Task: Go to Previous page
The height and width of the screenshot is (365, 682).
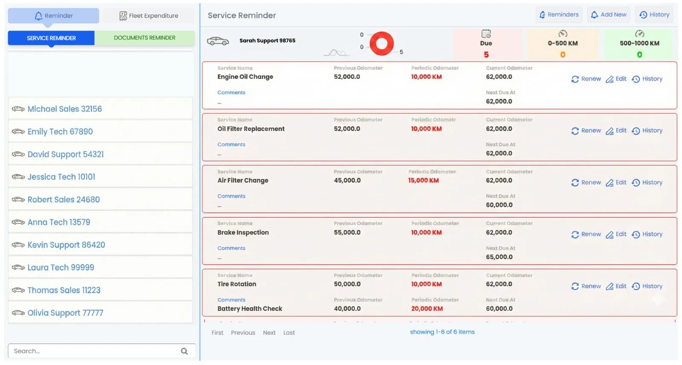Action: click(x=243, y=333)
